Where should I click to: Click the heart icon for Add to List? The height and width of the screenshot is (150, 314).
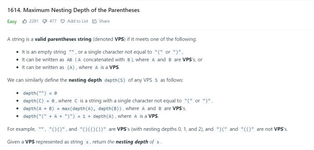[x=63, y=21]
